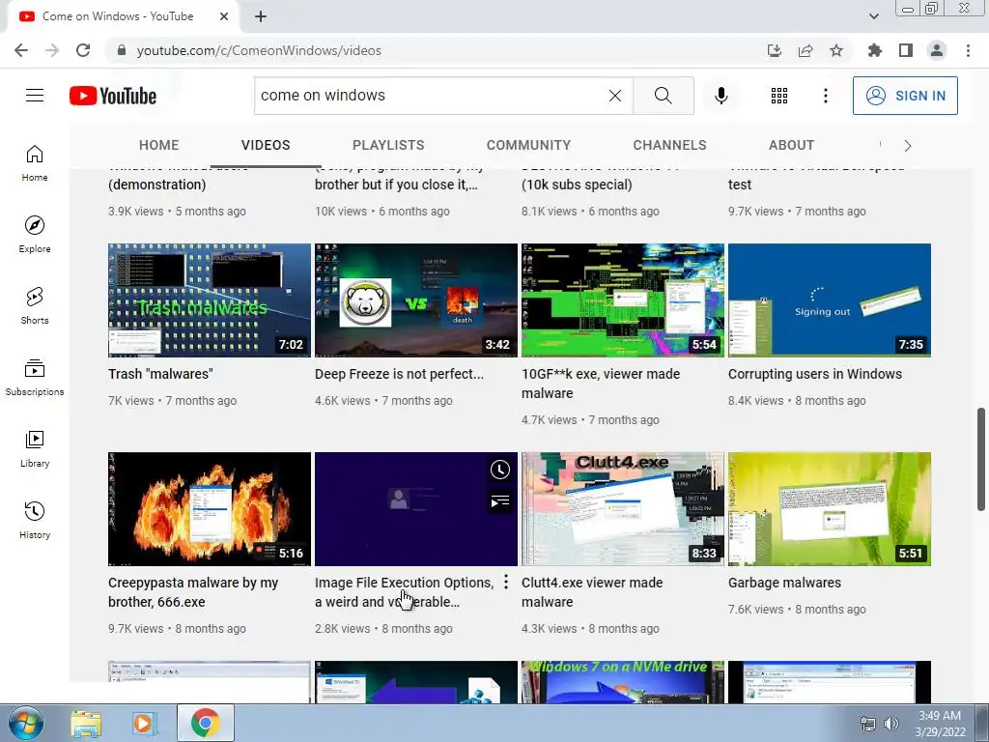This screenshot has width=989, height=742.
Task: Open the YouTube apps grid
Action: pyautogui.click(x=779, y=96)
